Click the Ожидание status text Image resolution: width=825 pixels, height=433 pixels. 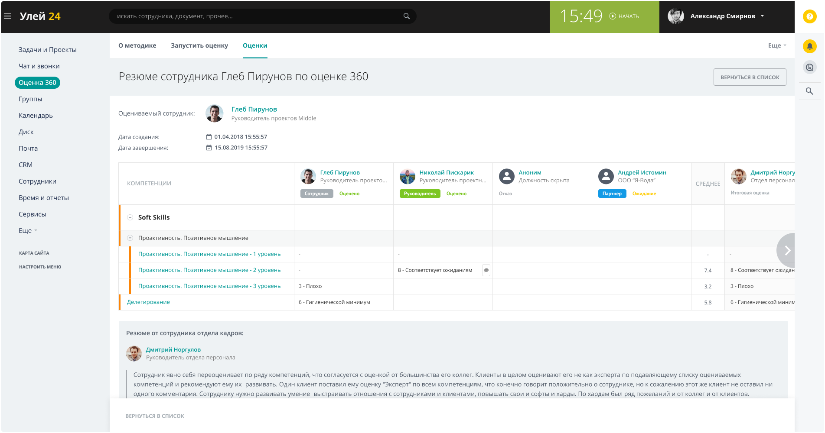click(x=644, y=194)
